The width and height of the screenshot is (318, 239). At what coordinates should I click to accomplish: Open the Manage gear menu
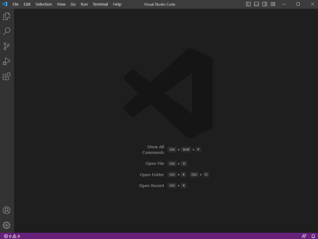tap(7, 225)
